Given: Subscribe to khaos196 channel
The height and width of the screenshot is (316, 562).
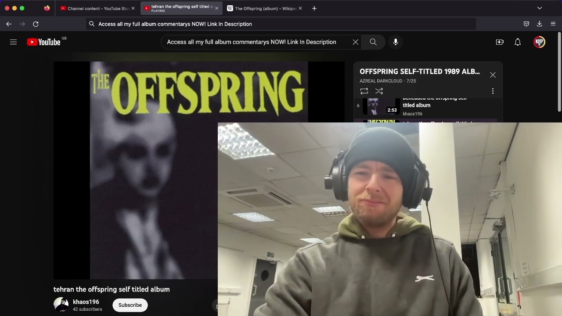Looking at the screenshot, I should click(130, 305).
